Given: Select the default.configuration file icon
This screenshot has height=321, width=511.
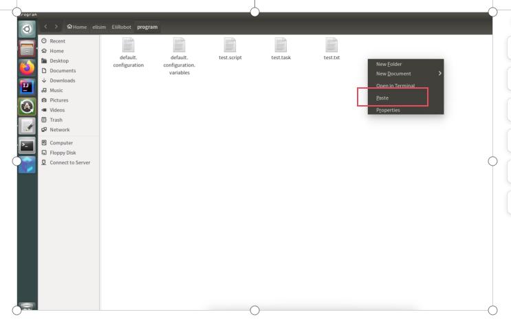Looking at the screenshot, I should coord(128,45).
